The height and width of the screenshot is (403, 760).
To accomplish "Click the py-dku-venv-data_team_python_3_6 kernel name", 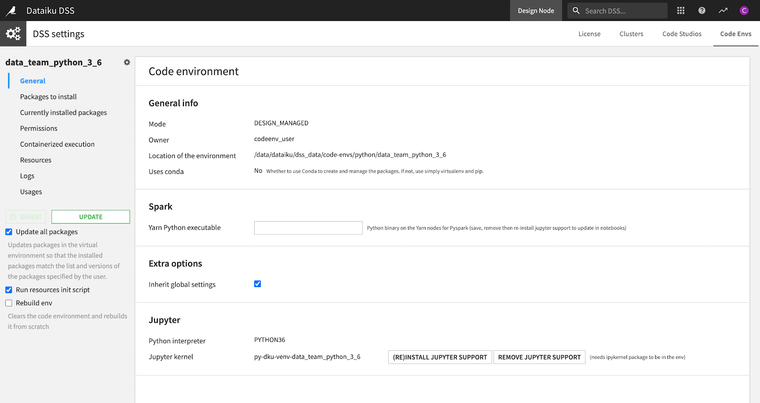I will tap(307, 357).
